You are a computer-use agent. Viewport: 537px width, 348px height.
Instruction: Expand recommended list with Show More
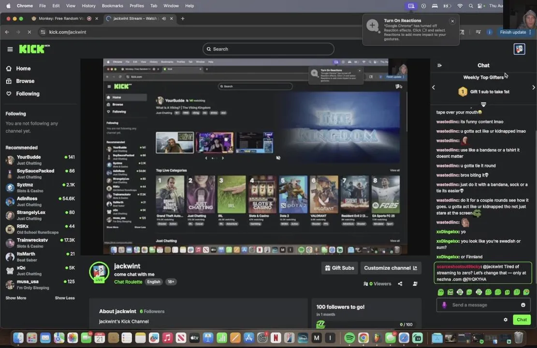tap(16, 298)
